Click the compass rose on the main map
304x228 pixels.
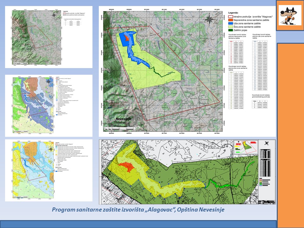point(209,20)
